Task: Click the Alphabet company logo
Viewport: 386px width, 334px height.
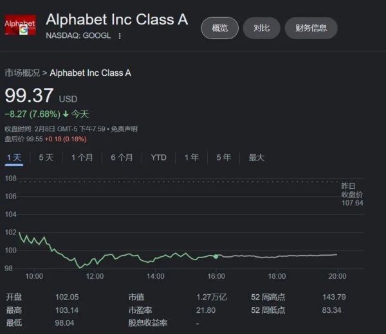Action: coord(20,25)
